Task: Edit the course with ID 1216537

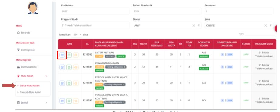Action: click(x=62, y=101)
